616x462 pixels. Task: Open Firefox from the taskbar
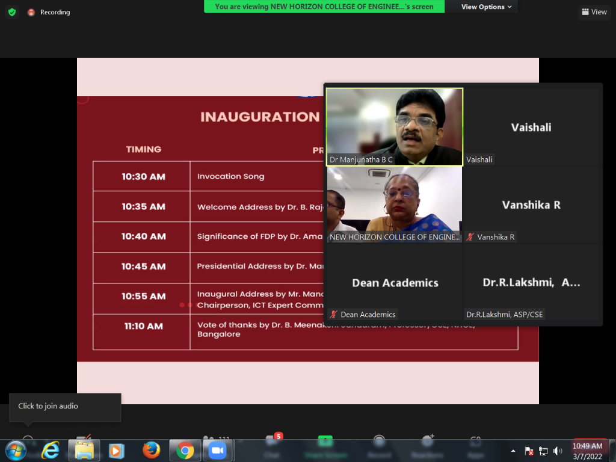pos(151,450)
